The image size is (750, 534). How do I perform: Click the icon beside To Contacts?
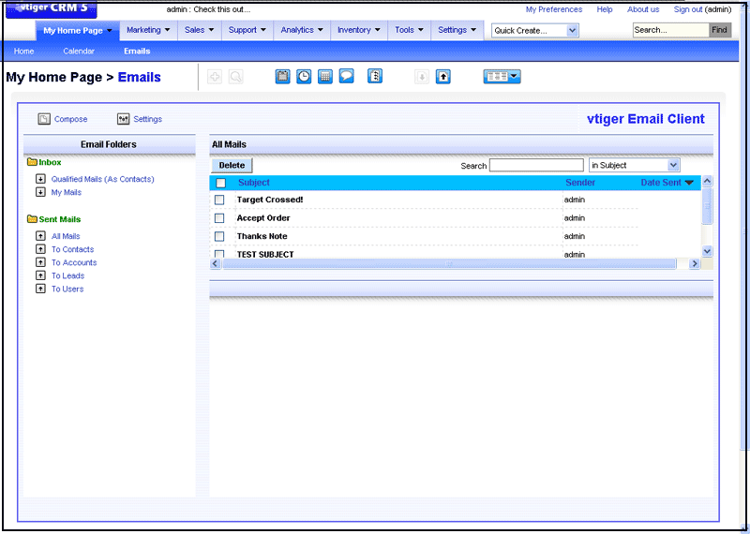click(x=41, y=249)
